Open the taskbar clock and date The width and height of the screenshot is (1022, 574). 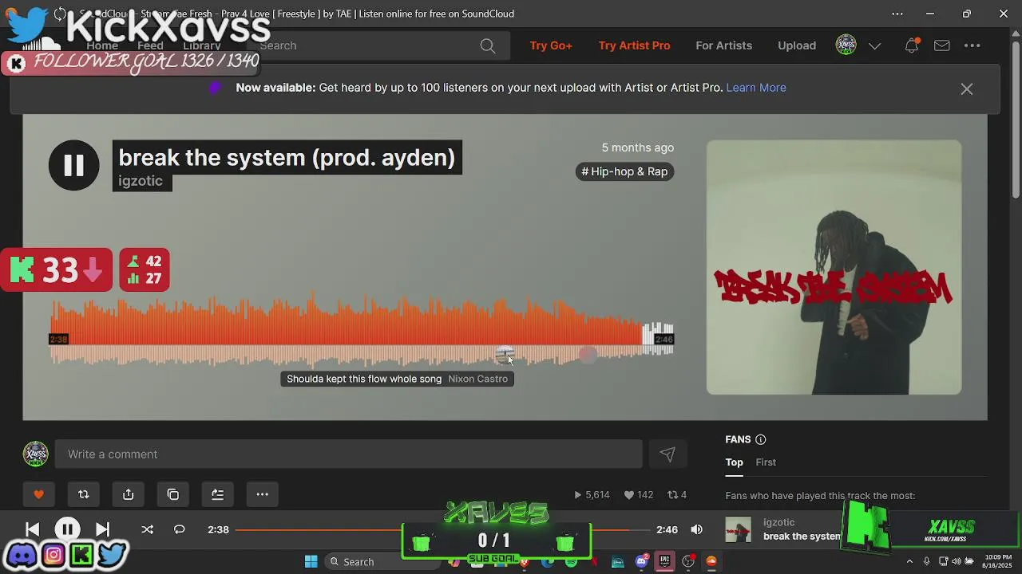click(x=998, y=561)
